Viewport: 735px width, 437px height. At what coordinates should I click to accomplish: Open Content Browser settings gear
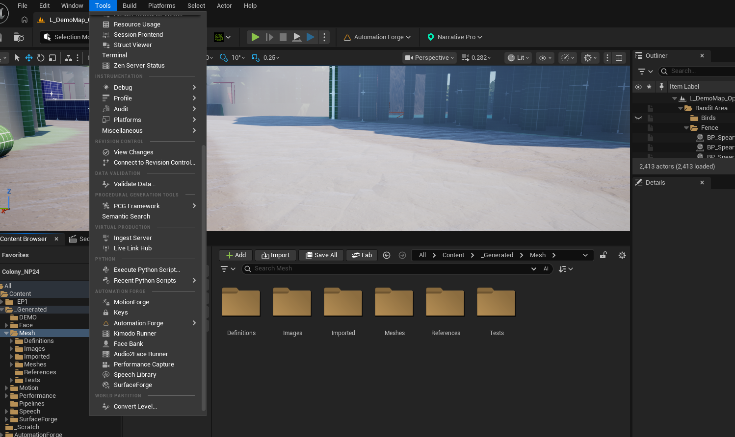[x=622, y=255]
